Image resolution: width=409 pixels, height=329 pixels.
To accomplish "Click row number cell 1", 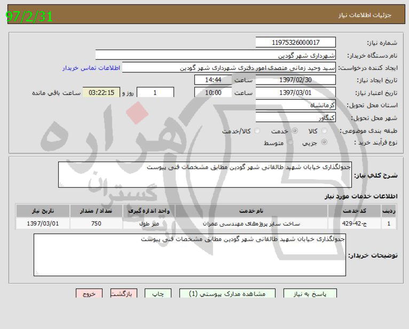I will [389, 223].
